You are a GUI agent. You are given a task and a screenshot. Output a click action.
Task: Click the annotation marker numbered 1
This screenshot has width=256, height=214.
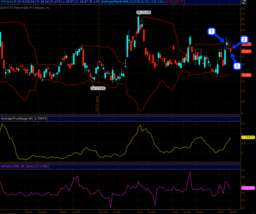211,32
